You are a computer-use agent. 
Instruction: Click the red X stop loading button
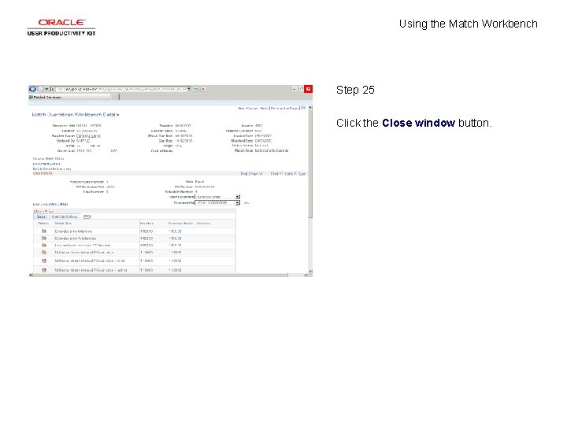[x=203, y=89]
